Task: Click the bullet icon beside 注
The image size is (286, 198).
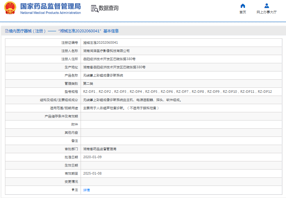Action: click(x=73, y=190)
